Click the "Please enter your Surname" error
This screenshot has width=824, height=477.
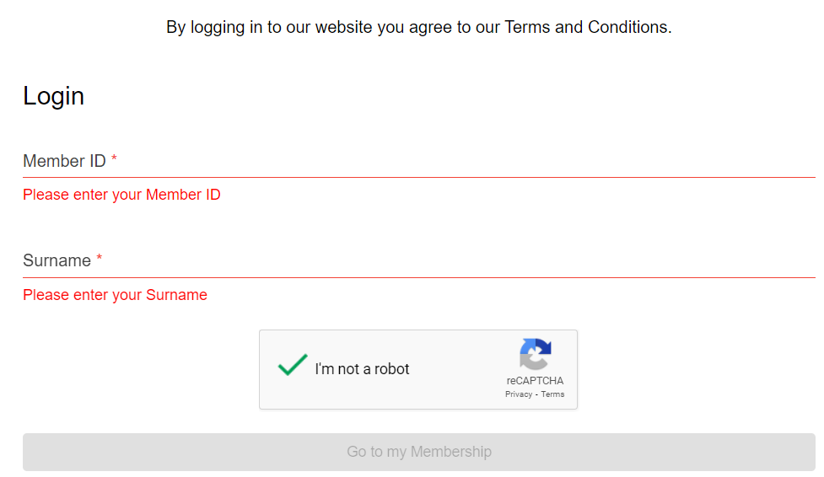pos(115,295)
